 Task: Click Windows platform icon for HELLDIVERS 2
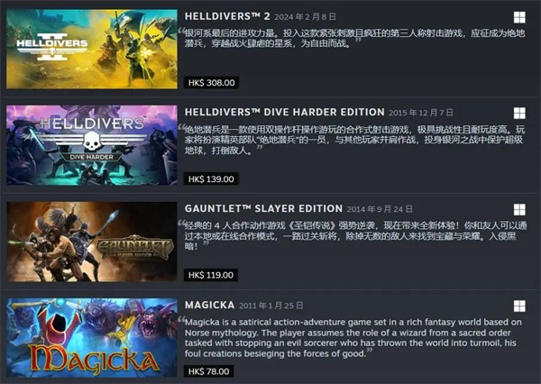(x=519, y=17)
